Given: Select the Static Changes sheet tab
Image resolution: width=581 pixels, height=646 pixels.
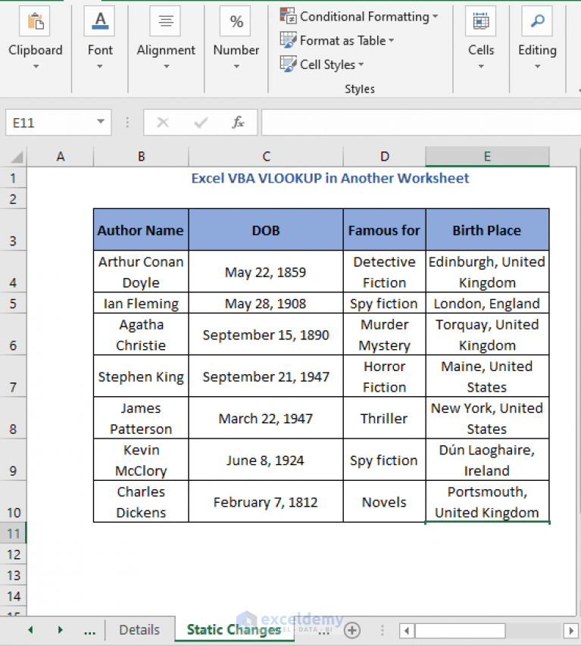Looking at the screenshot, I should [234, 629].
